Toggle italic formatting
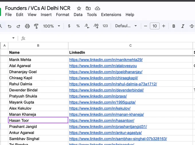This screenshot has width=195, height=145. [183, 26]
